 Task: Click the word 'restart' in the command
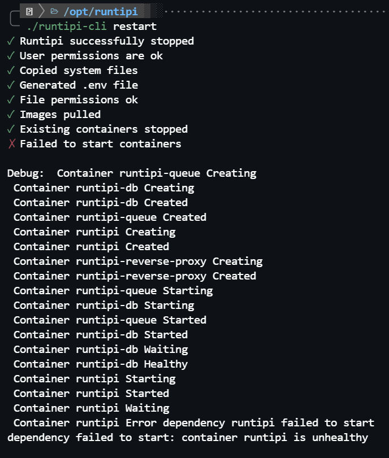click(135, 26)
